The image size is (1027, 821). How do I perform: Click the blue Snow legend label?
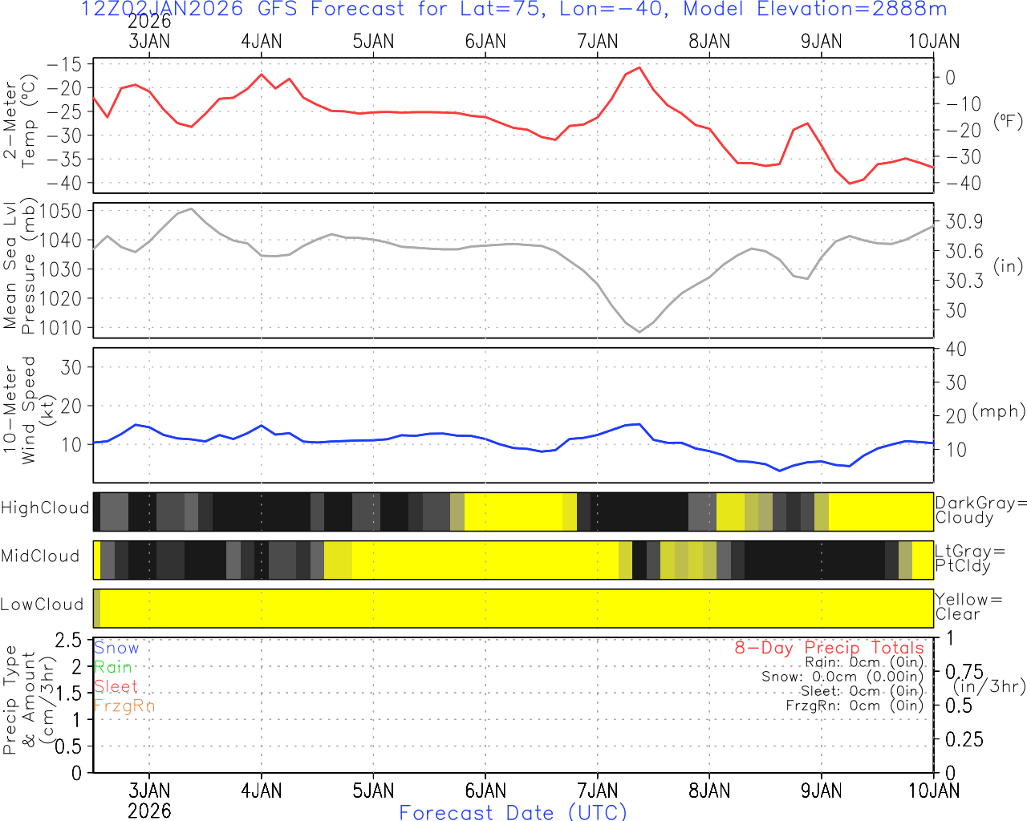tap(116, 648)
